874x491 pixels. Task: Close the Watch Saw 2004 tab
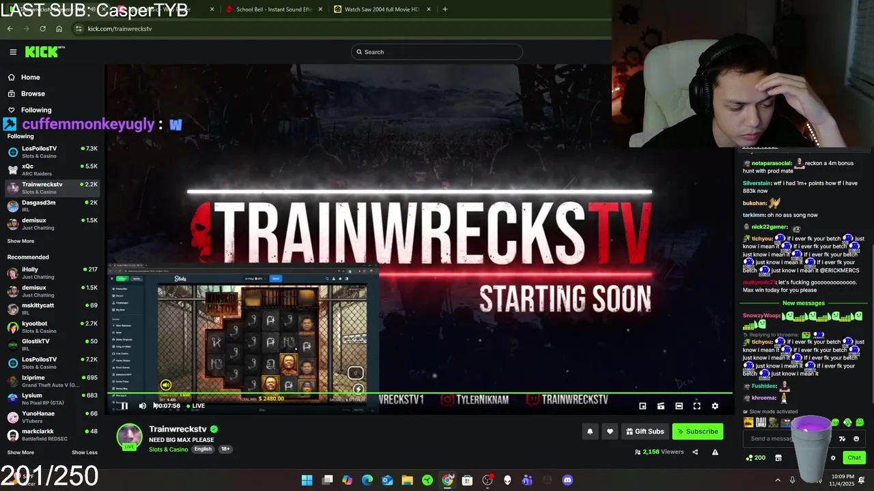coord(428,10)
